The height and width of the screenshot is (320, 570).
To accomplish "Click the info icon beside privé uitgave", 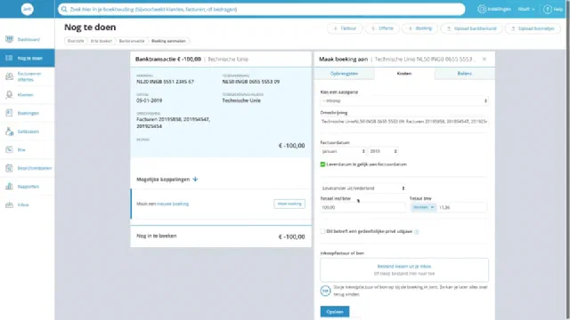I will (x=417, y=231).
